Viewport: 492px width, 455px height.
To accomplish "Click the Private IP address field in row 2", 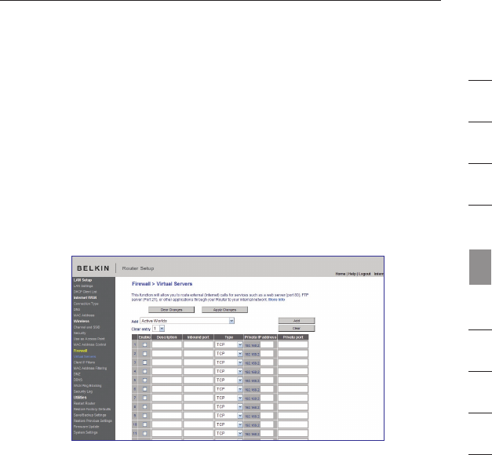I will click(x=267, y=354).
